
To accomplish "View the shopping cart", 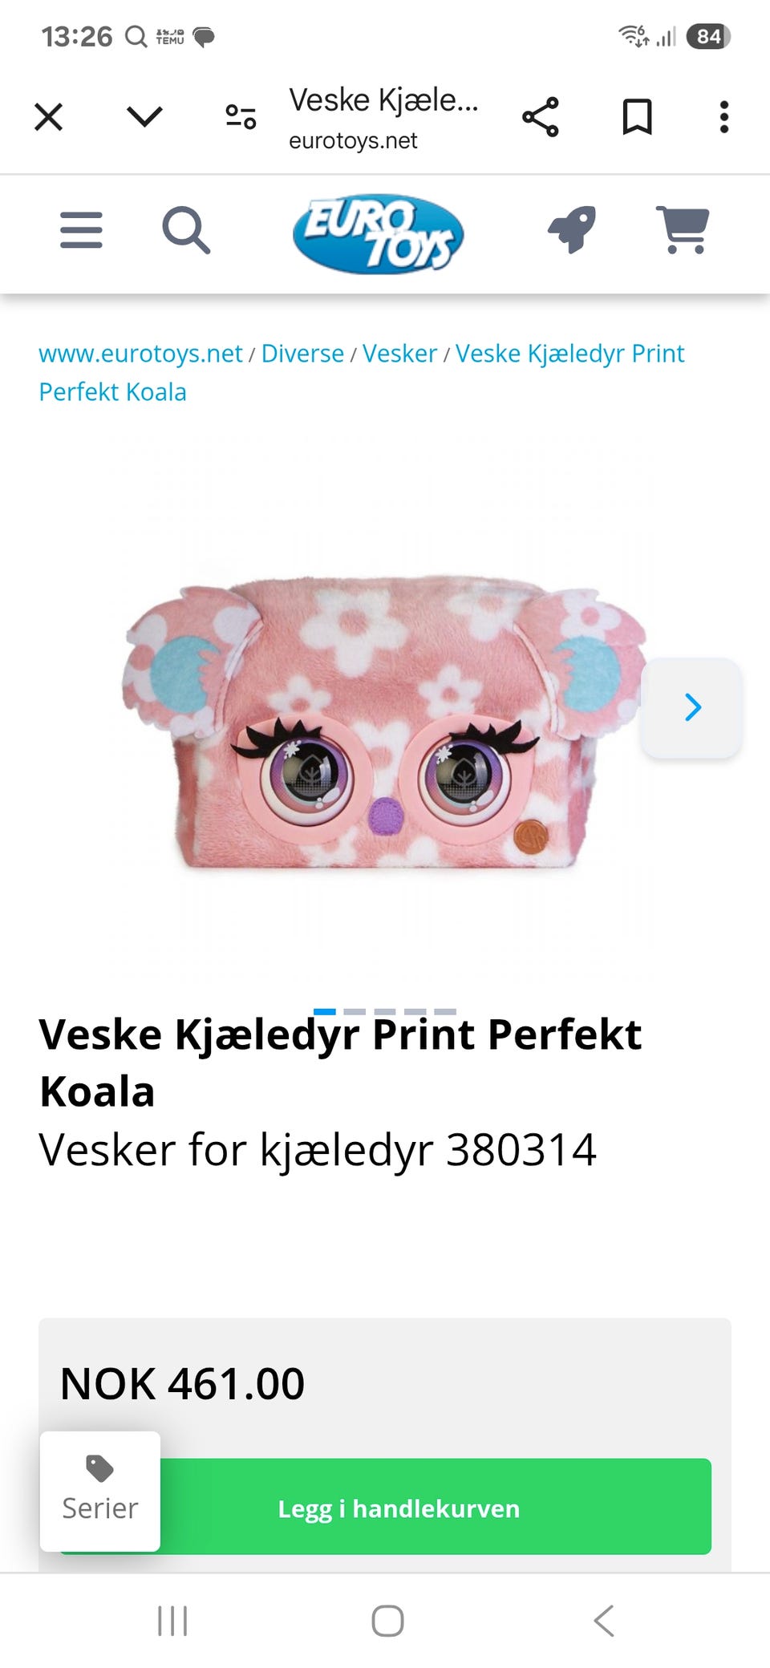I will coord(683,229).
